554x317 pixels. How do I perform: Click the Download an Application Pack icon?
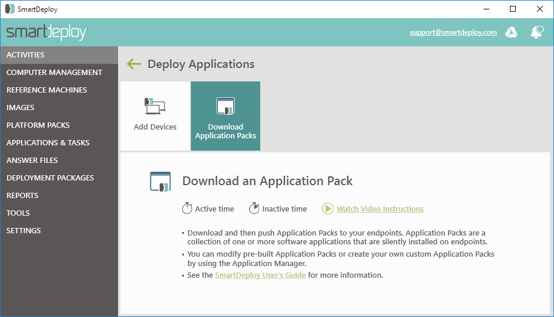(160, 182)
